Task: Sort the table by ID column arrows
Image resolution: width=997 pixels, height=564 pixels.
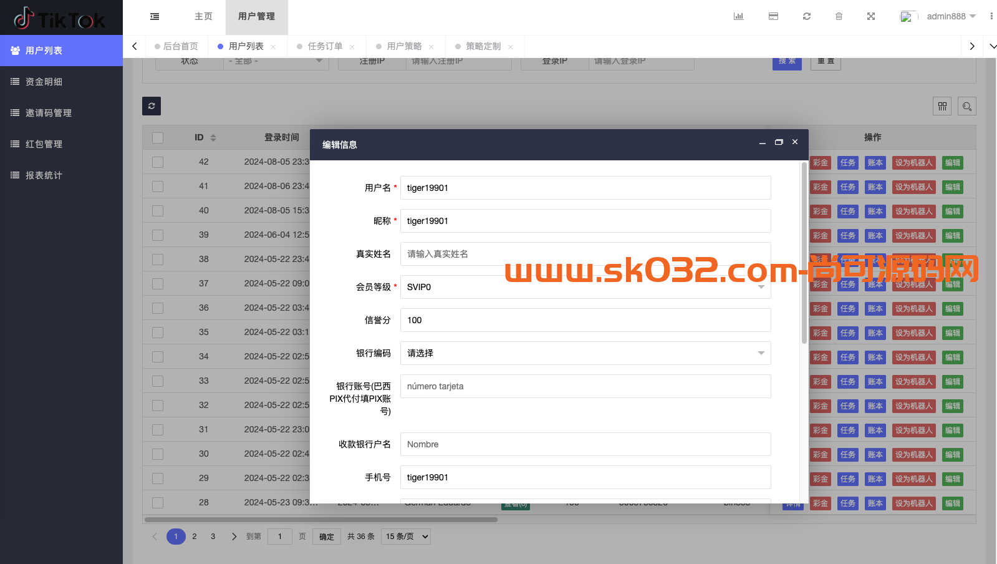Action: tap(213, 138)
